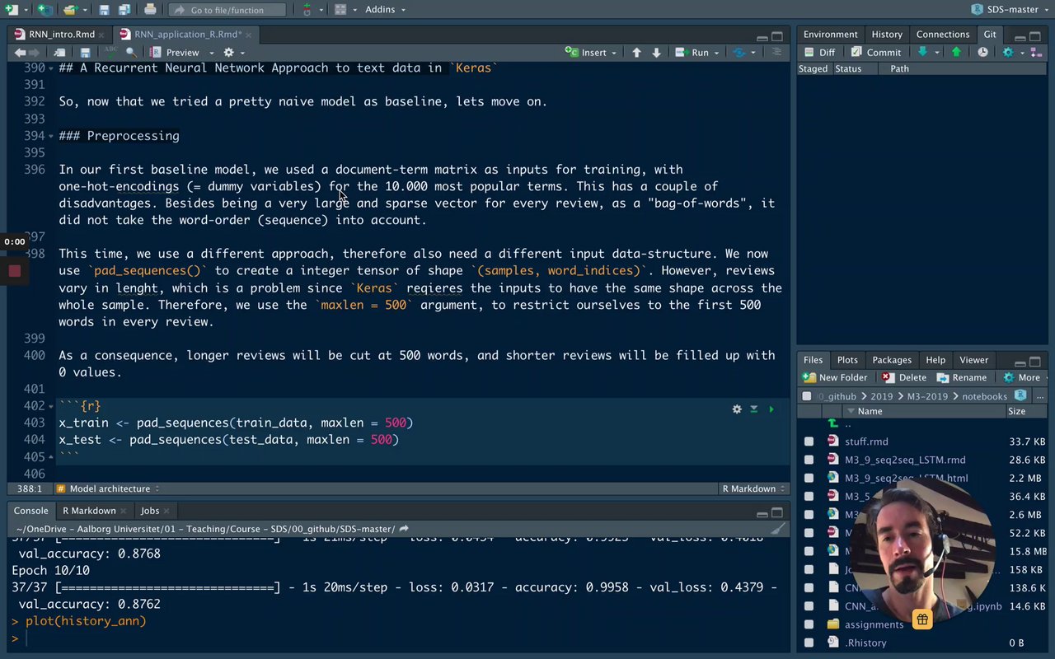Image resolution: width=1055 pixels, height=659 pixels.
Task: Create a New Folder in Files pane
Action: click(835, 377)
